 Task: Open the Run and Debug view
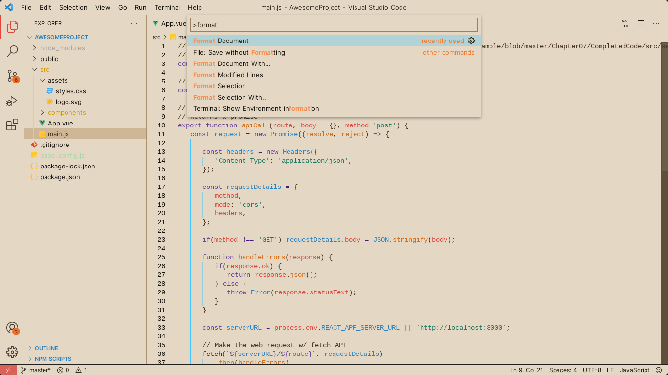click(12, 101)
